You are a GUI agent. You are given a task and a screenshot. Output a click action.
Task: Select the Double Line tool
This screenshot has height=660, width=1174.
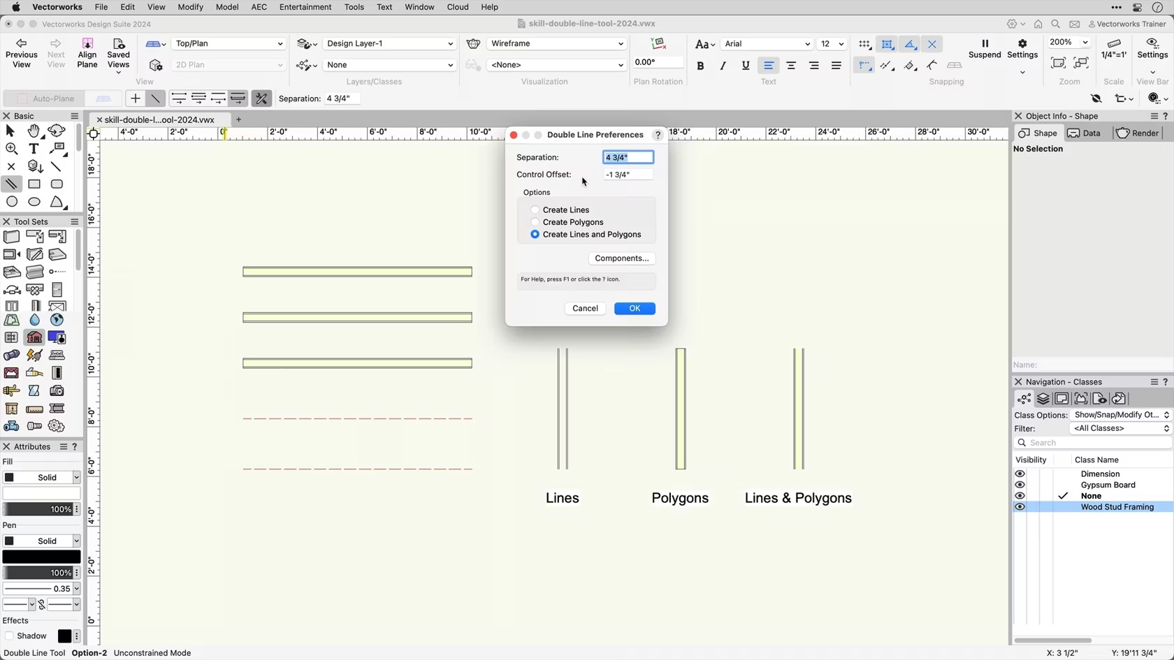tap(11, 184)
